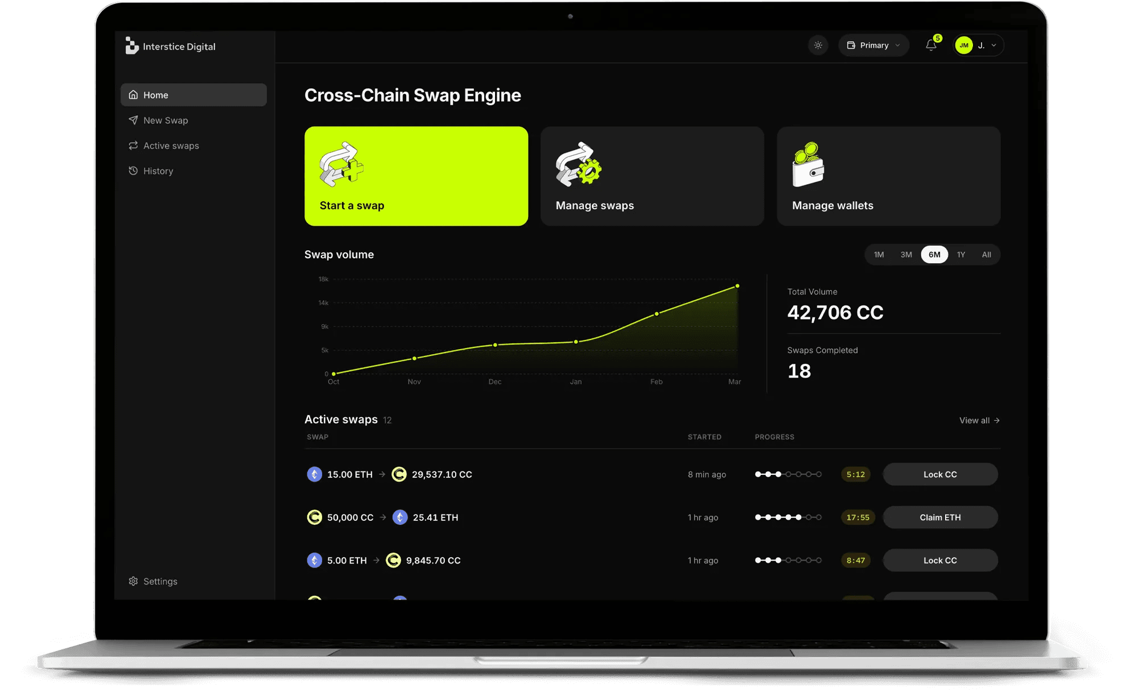This screenshot has height=692, width=1138.
Task: Click the 8 min ago started time
Action: (707, 474)
